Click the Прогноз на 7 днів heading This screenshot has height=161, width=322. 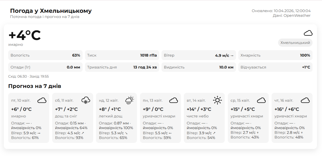click(35, 86)
